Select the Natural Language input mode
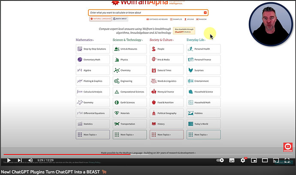 [100, 19]
